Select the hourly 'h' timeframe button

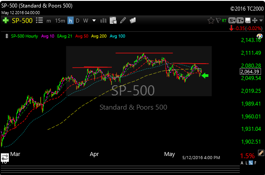70,21
